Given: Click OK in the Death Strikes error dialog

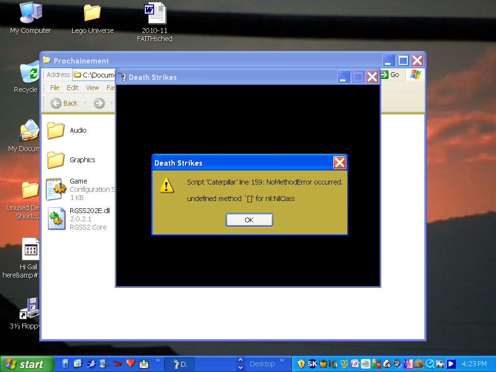Looking at the screenshot, I should pos(249,220).
